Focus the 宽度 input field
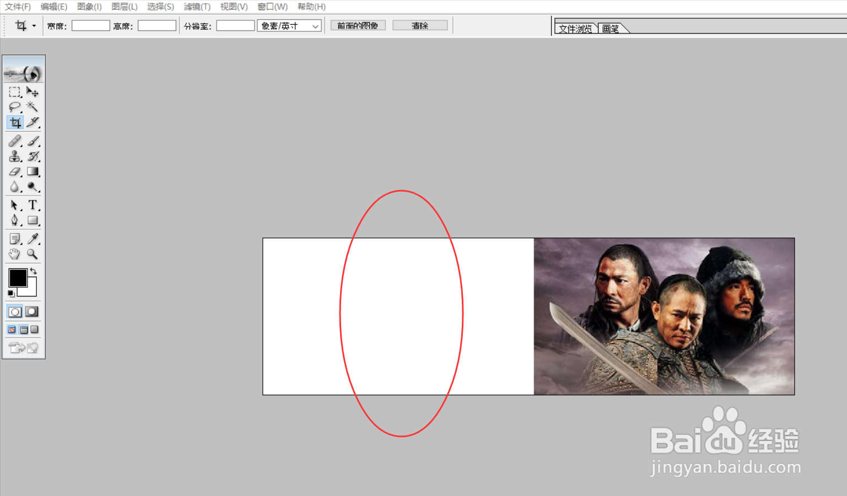Image resolution: width=847 pixels, height=496 pixels. click(91, 25)
